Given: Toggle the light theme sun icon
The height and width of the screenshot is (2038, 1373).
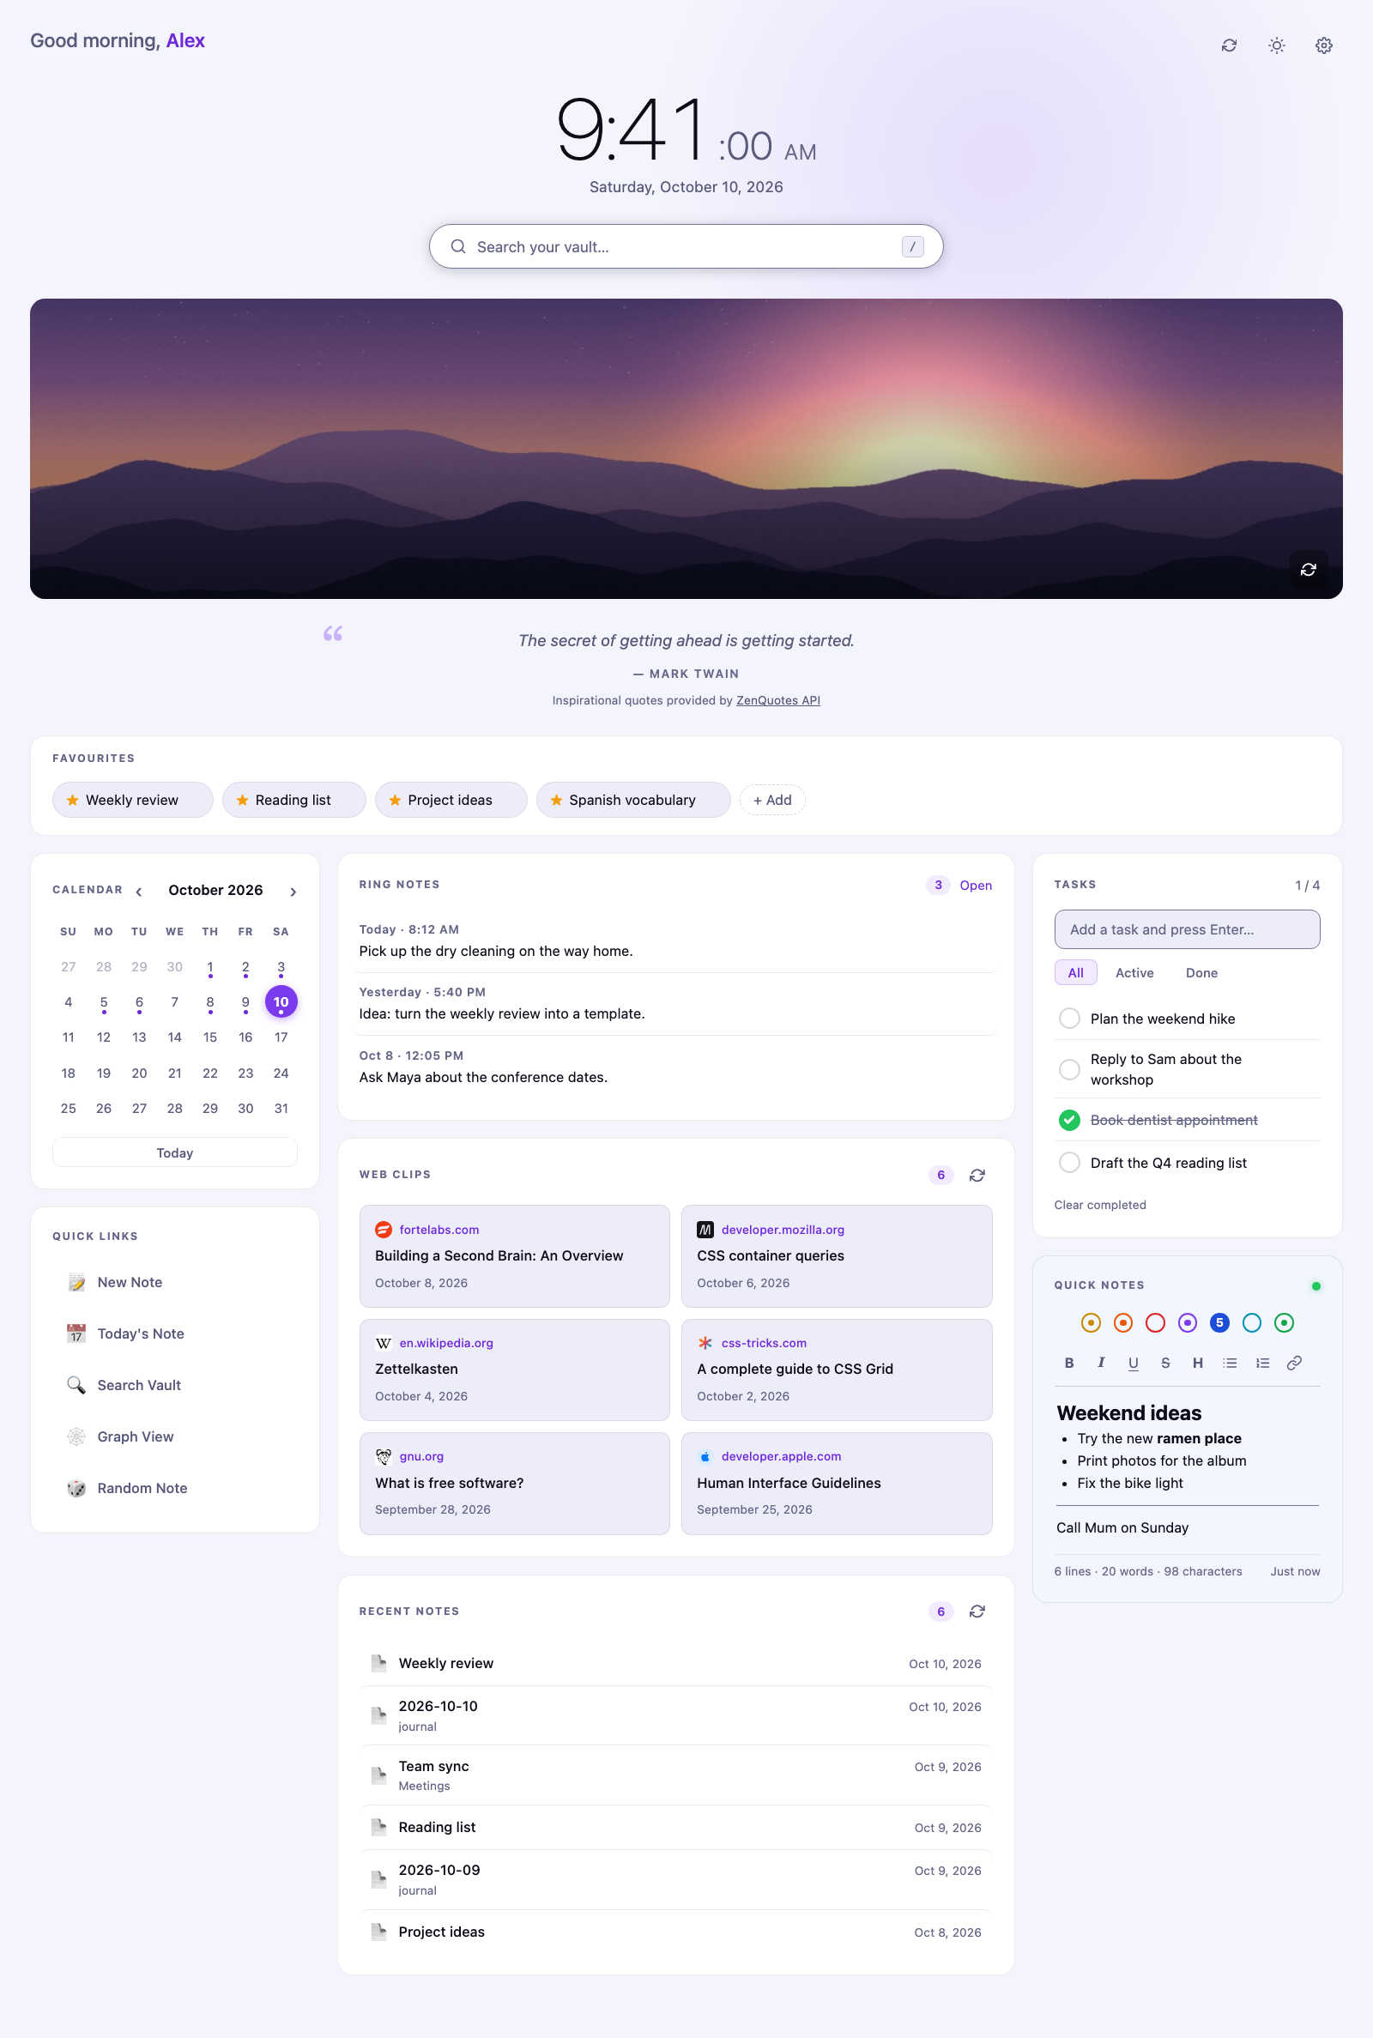Looking at the screenshot, I should point(1277,45).
